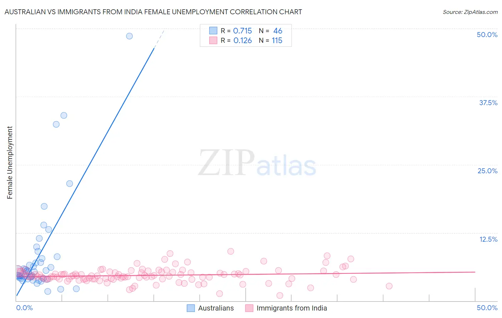This screenshot has height=318, width=502.
Task: Click the Australians legend label
Action: coord(216,308)
